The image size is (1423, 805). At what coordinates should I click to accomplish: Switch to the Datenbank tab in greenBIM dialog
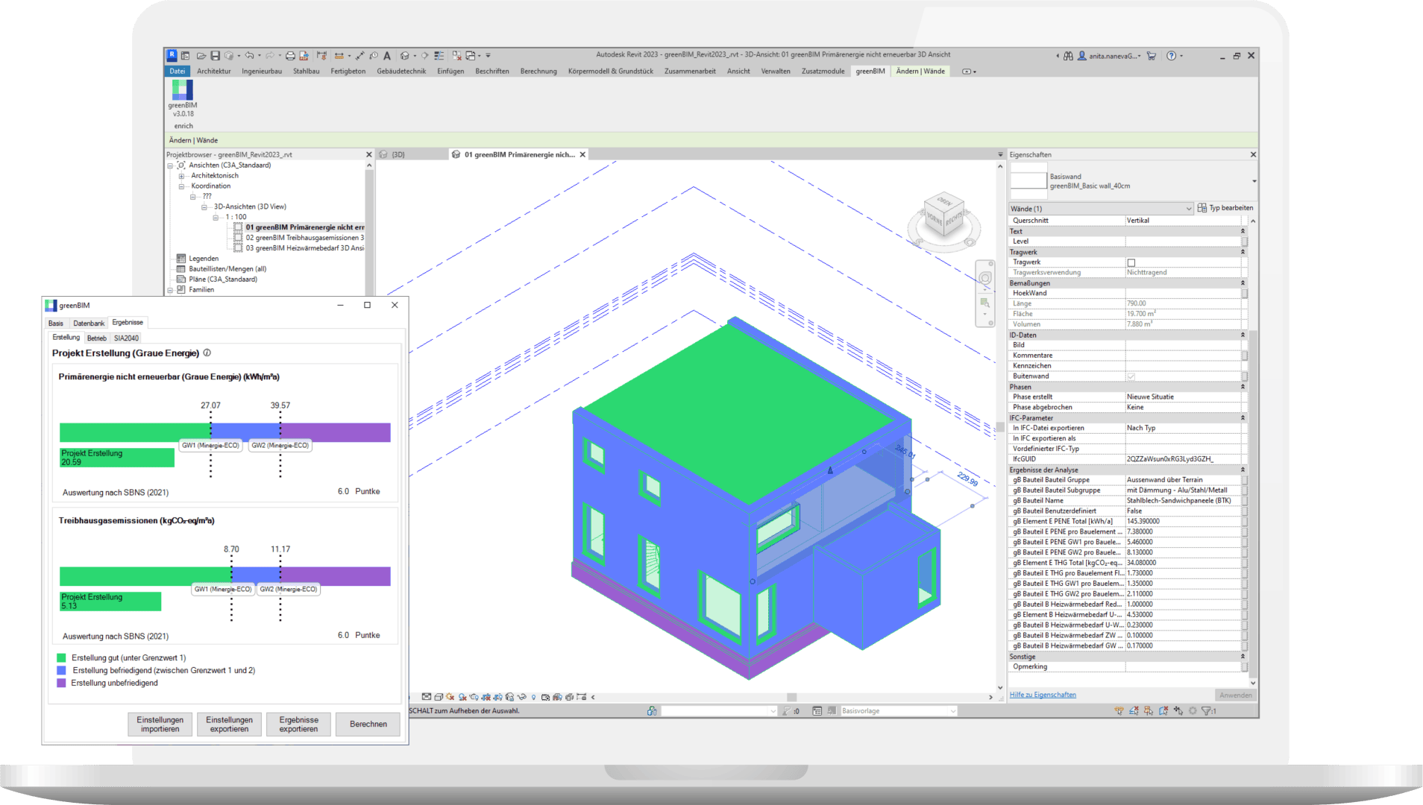tap(89, 323)
